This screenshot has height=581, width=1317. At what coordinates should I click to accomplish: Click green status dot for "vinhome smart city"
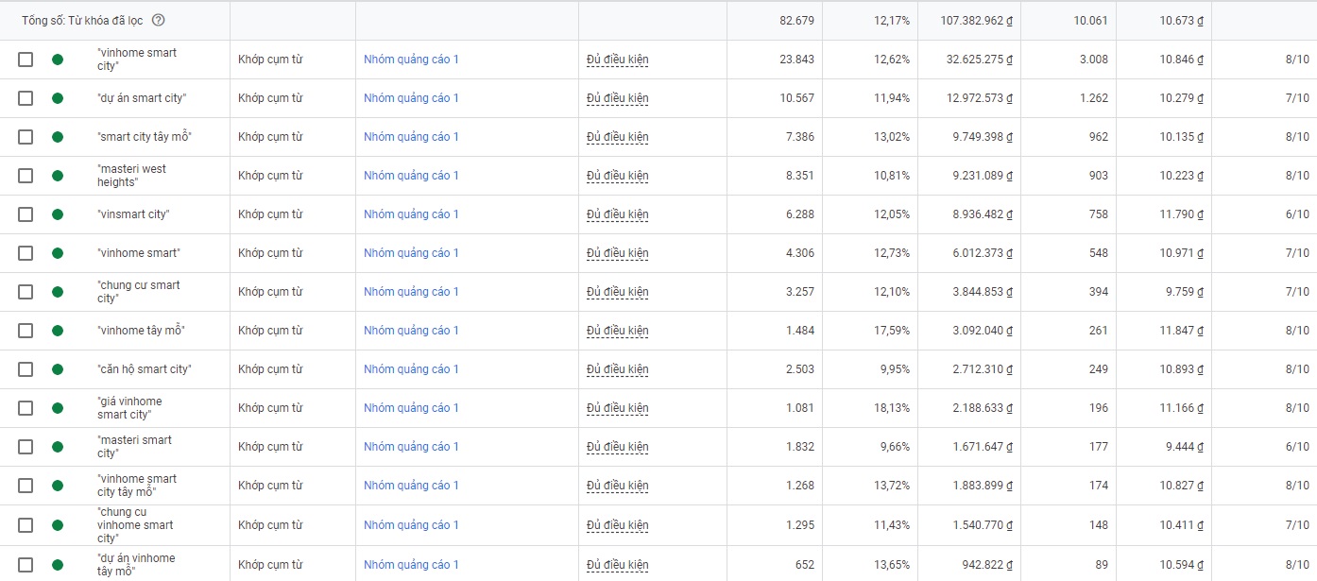coord(58,60)
